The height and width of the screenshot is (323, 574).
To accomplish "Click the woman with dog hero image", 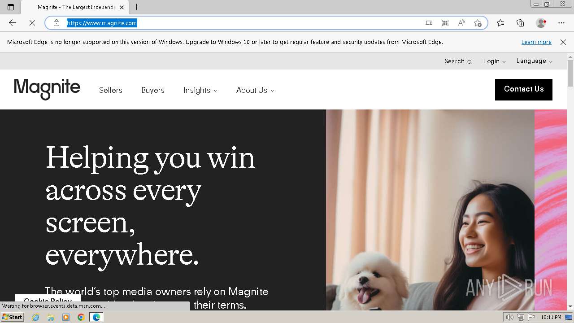I will (430, 210).
